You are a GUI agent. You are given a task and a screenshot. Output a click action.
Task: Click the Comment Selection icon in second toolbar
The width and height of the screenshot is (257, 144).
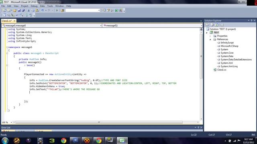coord(27,15)
